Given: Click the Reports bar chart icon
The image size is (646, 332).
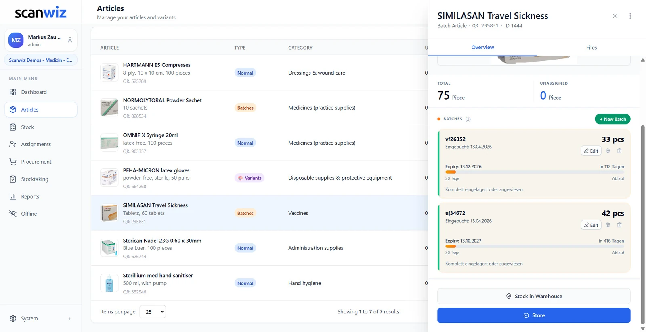Looking at the screenshot, I should pos(13,197).
